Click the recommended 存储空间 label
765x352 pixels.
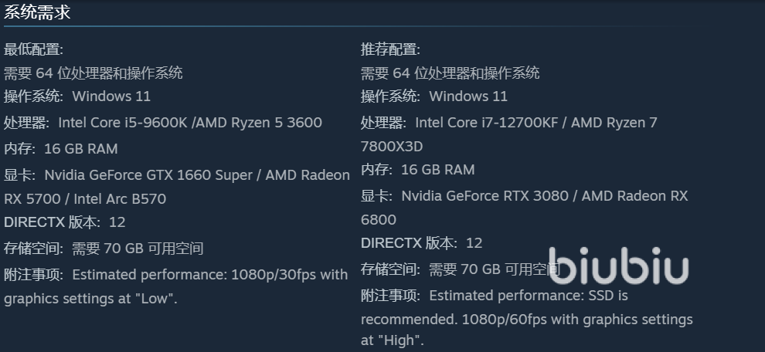click(391, 269)
